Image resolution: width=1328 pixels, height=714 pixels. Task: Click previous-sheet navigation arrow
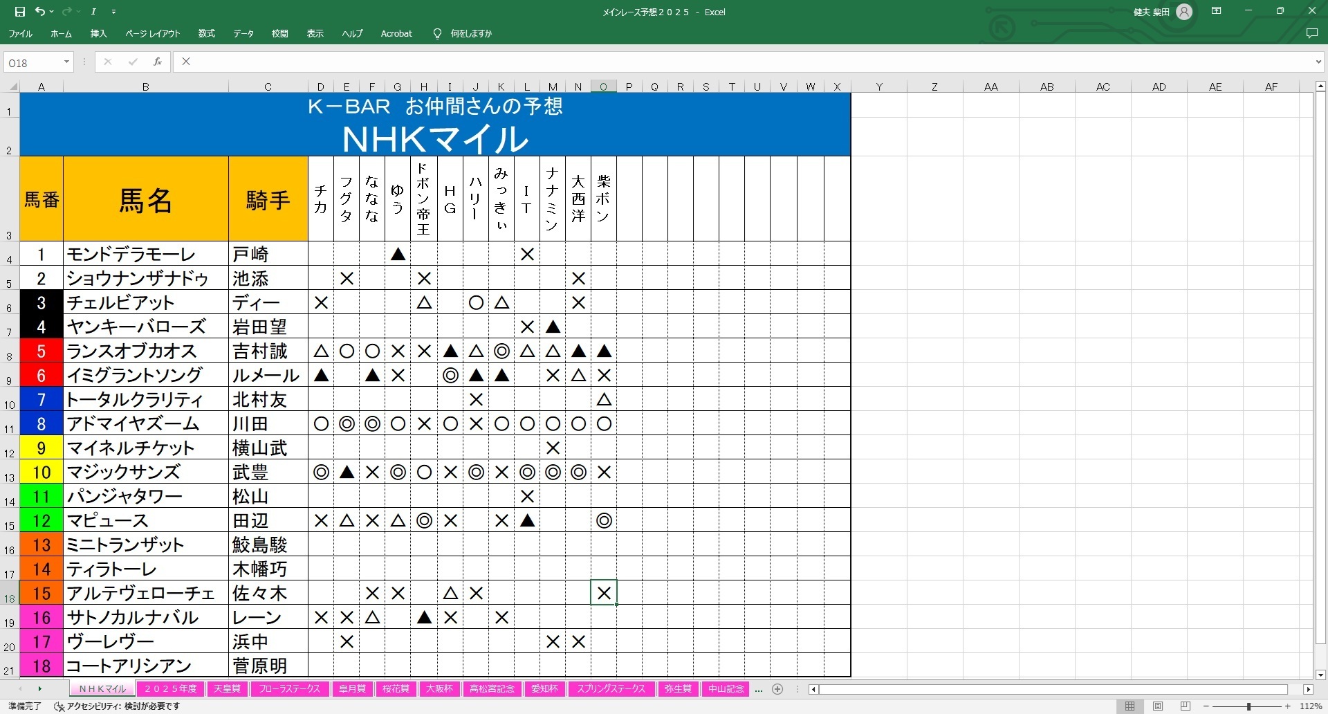[20, 688]
